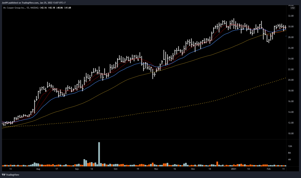Viewport: 301px width, 178px height.
Task: Click the close price value 41.68
Action: click(68, 7)
